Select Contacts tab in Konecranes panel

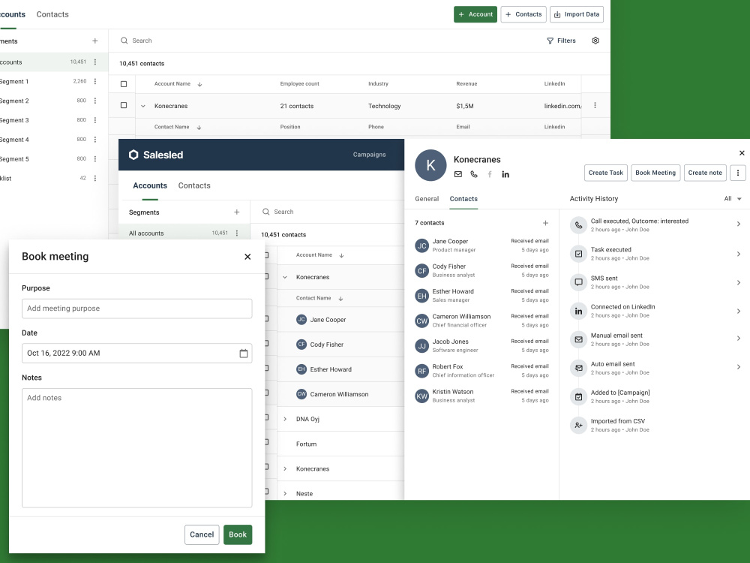click(x=463, y=199)
